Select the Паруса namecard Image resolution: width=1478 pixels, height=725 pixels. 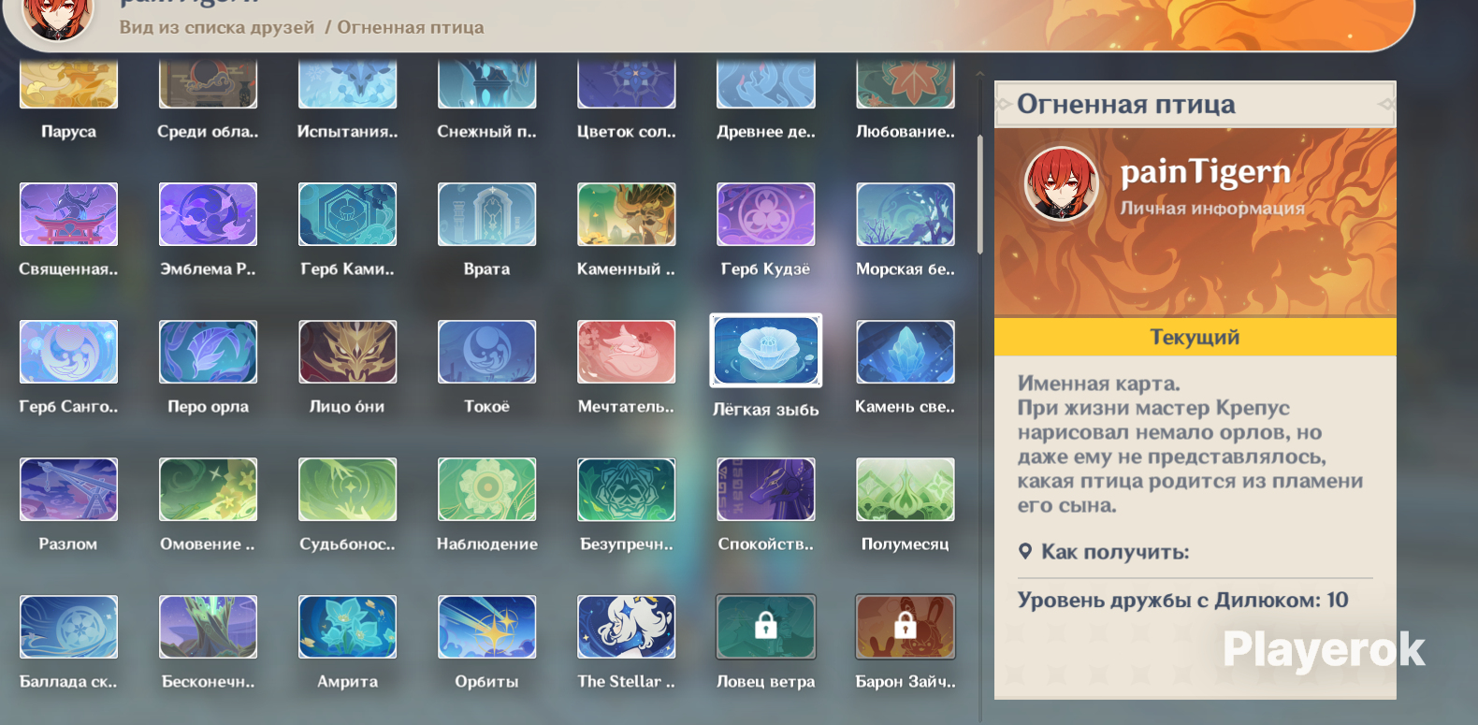point(68,84)
